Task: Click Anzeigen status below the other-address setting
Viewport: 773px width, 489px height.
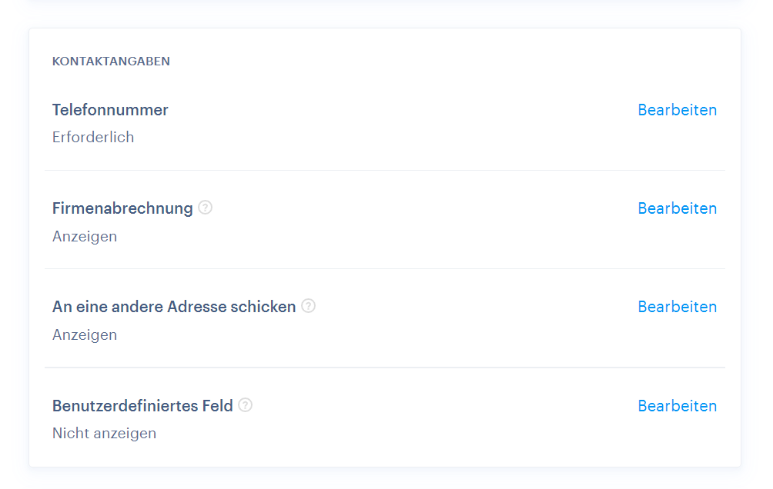Action: tap(85, 335)
